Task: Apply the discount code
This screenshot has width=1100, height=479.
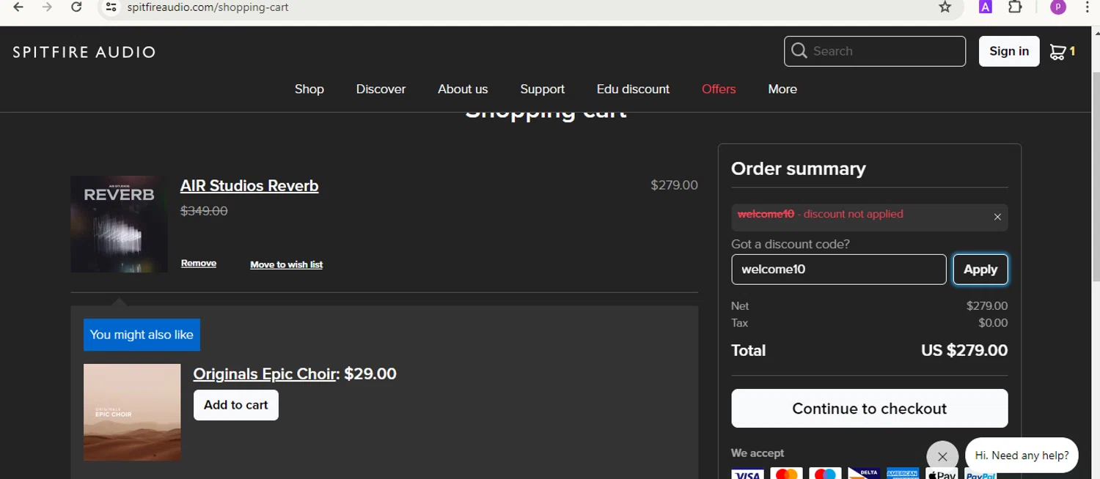Action: coord(980,270)
